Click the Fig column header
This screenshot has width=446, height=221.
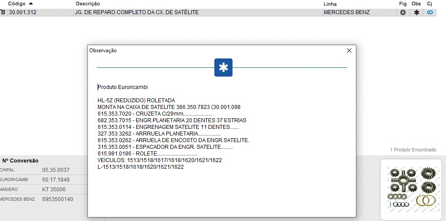[x=403, y=4]
